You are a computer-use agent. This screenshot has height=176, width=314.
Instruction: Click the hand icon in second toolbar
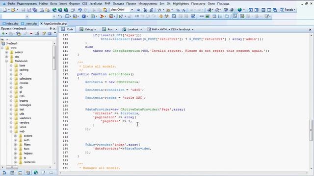click(x=160, y=16)
